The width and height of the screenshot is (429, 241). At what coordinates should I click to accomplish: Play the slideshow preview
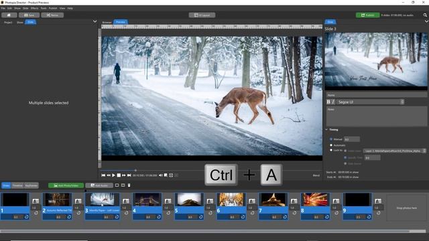click(113, 175)
